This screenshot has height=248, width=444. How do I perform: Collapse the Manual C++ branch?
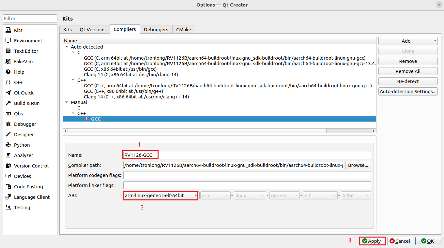point(73,113)
